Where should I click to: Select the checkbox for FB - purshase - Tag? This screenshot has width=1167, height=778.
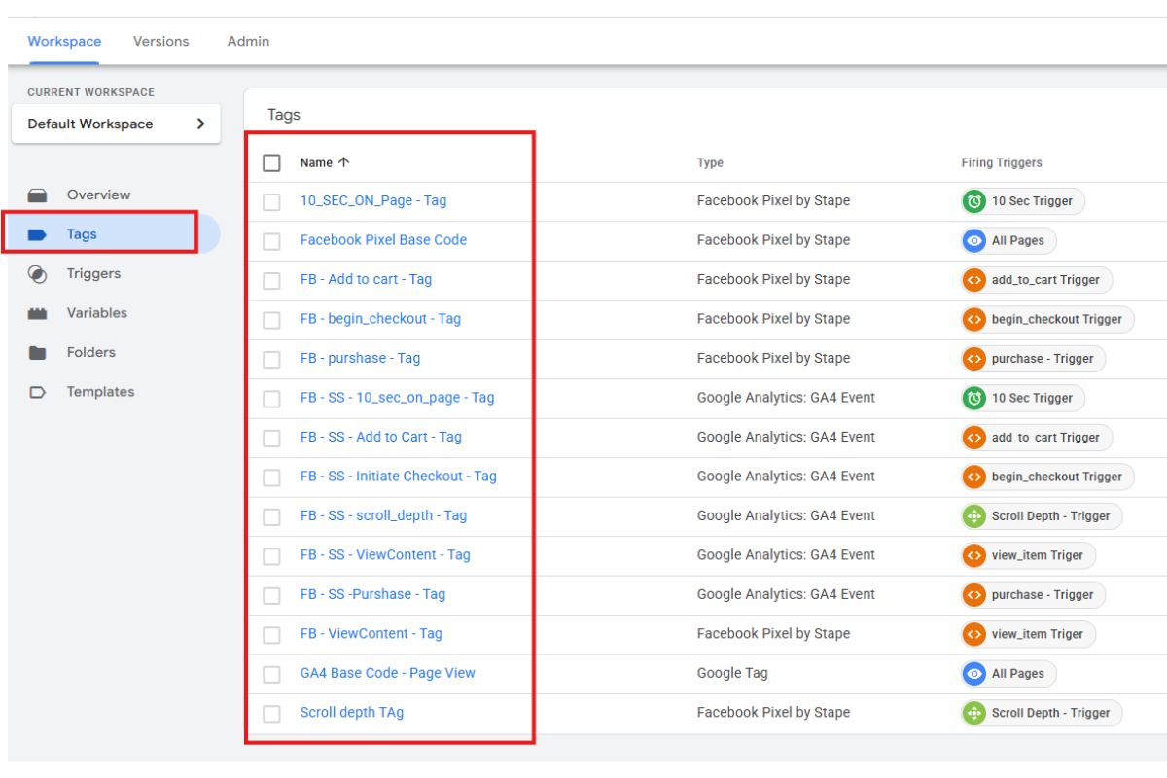272,359
